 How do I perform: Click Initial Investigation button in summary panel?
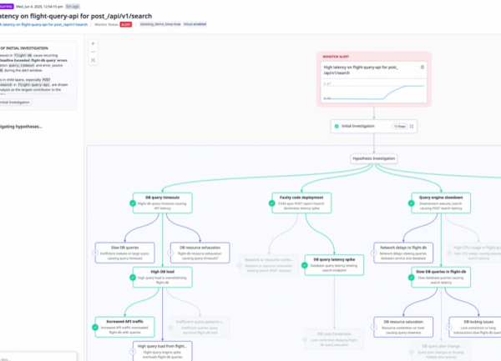15,103
